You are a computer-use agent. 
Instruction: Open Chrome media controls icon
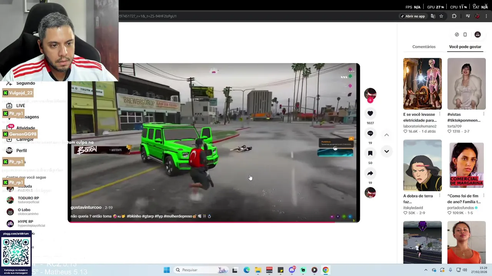coord(468,16)
